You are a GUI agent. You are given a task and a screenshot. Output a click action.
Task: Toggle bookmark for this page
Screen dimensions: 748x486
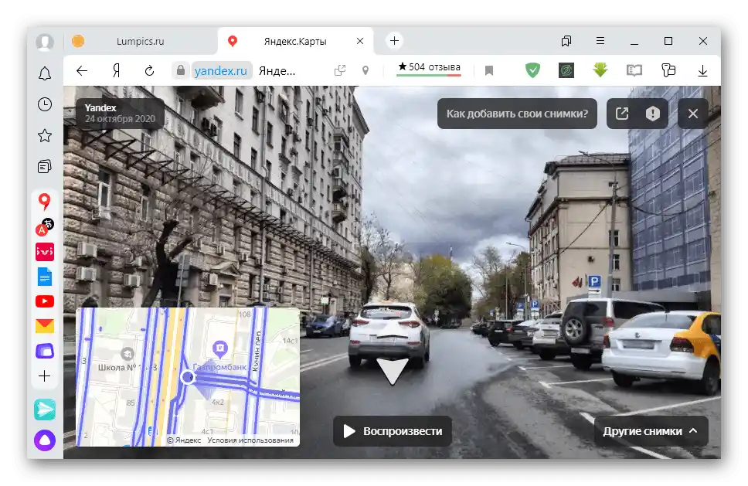[489, 71]
